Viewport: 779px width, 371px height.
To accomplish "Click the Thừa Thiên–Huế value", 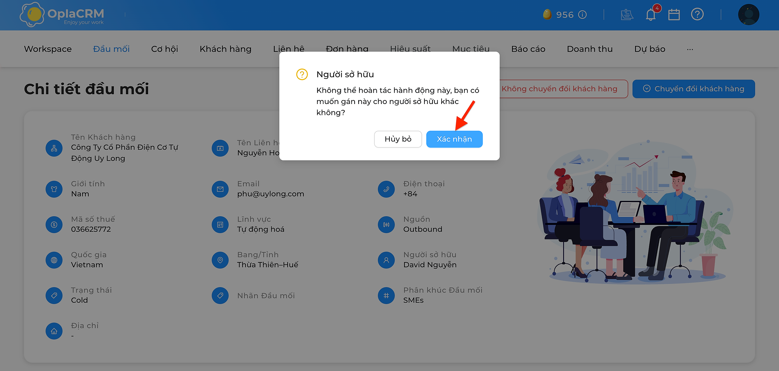I will point(267,265).
